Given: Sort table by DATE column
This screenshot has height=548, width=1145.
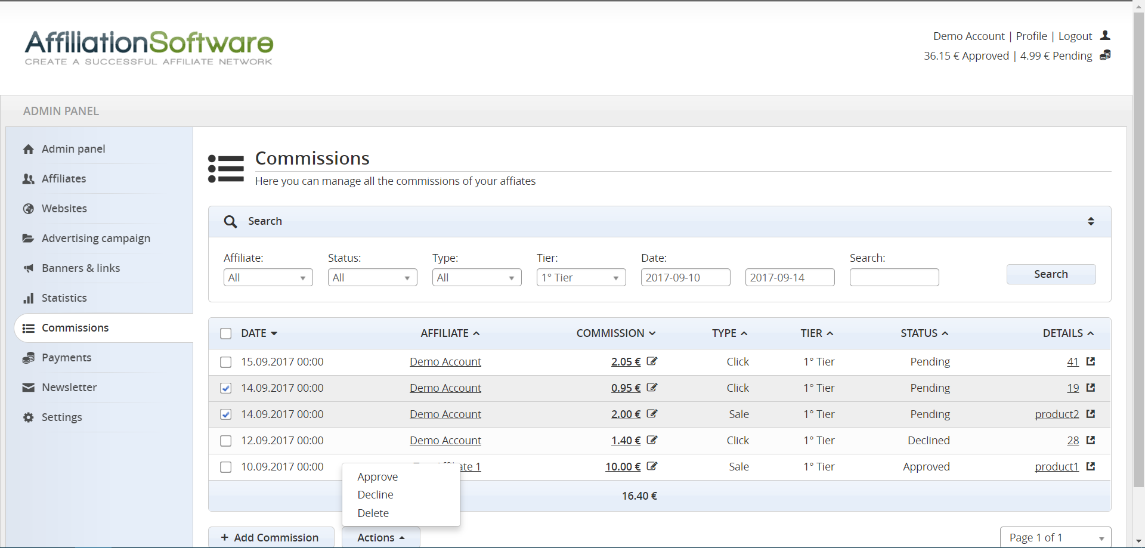Looking at the screenshot, I should [259, 333].
